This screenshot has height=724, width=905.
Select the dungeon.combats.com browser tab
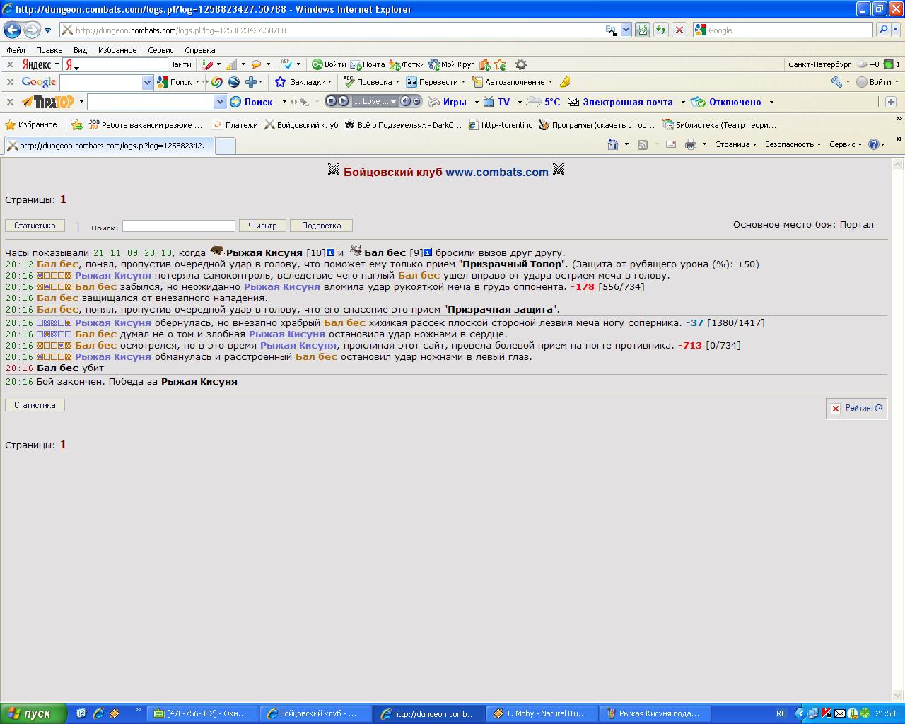[x=108, y=146]
